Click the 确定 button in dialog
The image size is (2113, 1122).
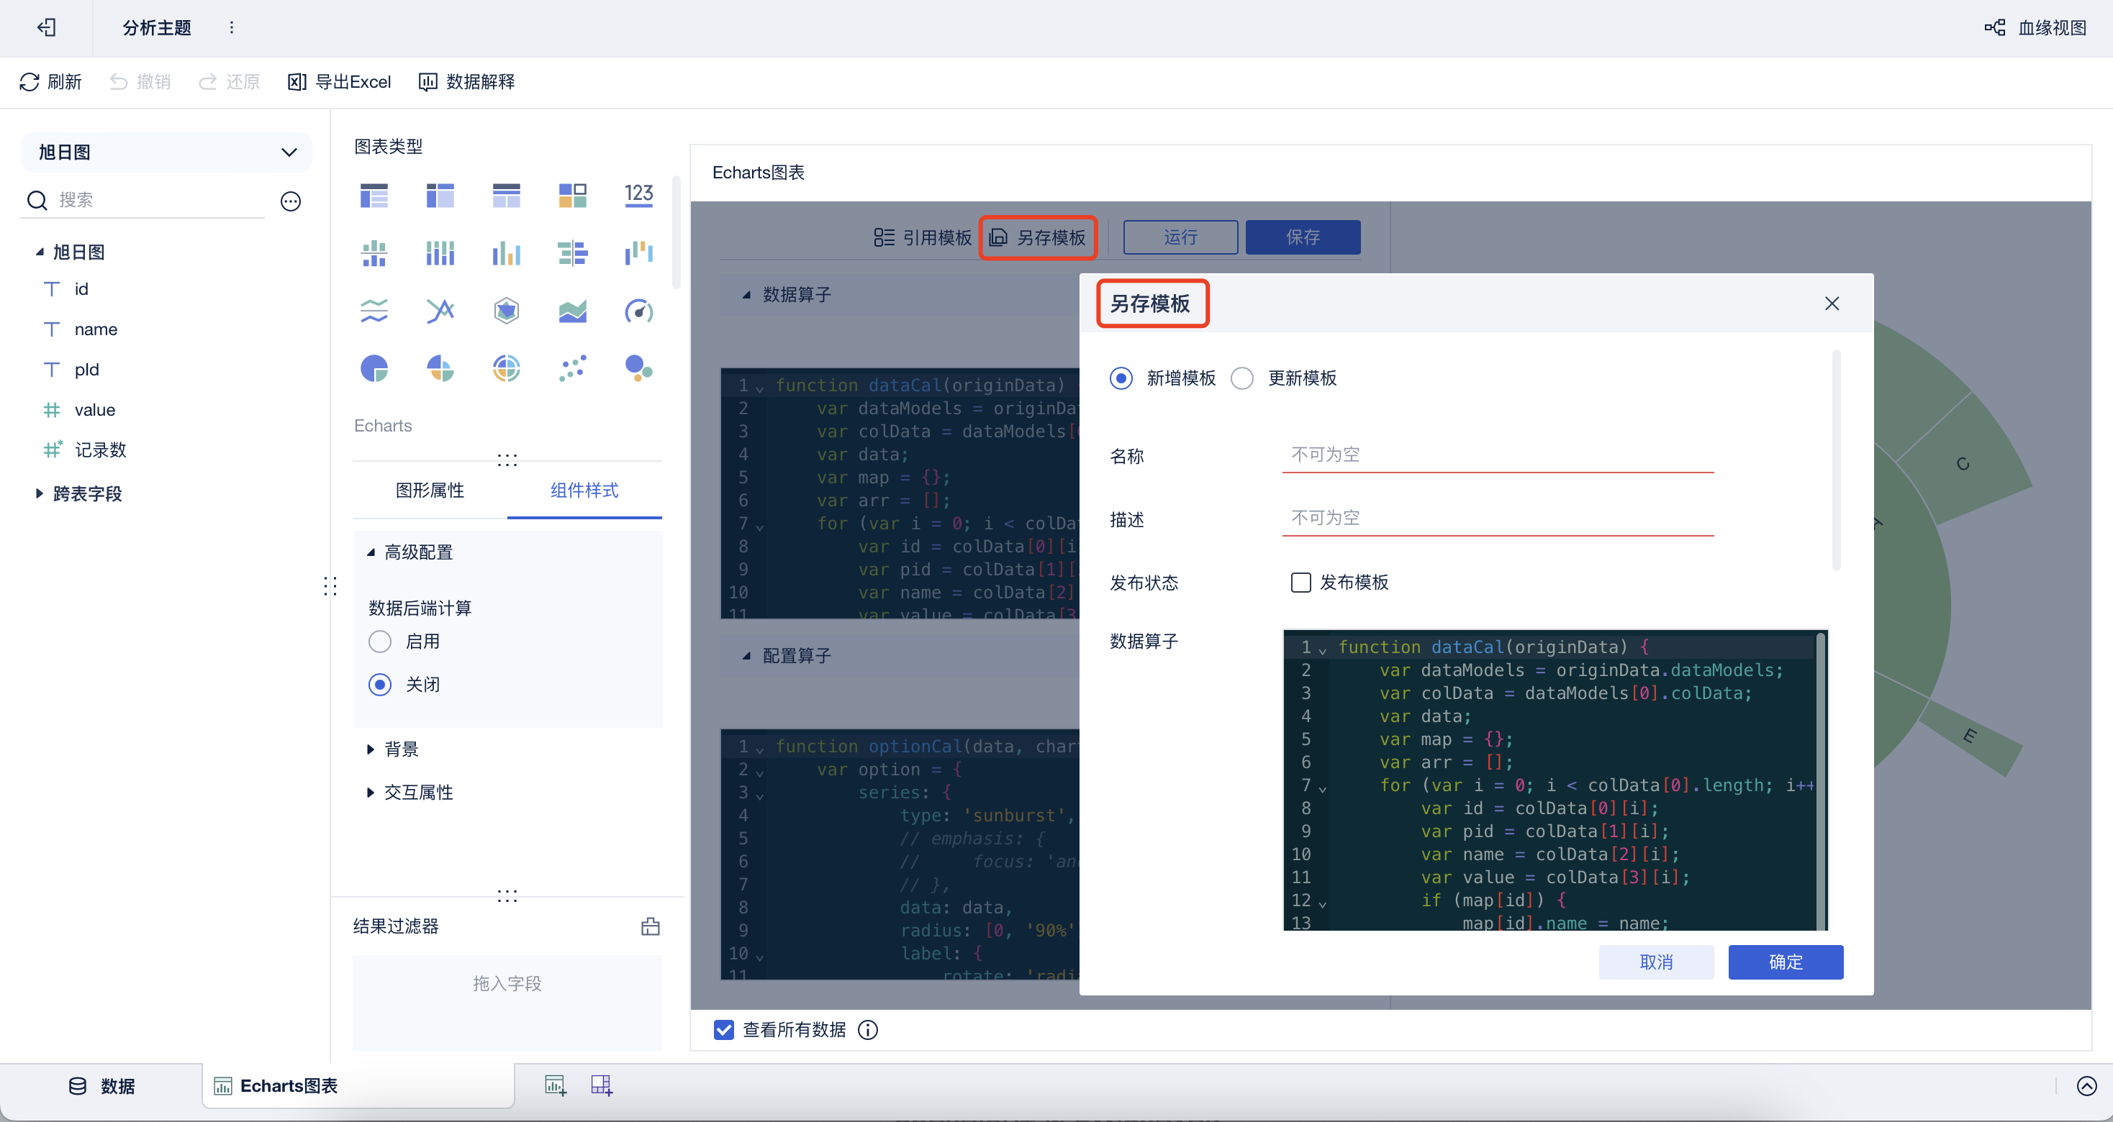pos(1785,962)
